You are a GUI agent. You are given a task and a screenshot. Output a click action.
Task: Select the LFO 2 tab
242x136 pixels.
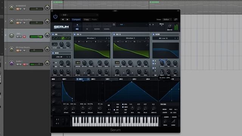[121, 79]
